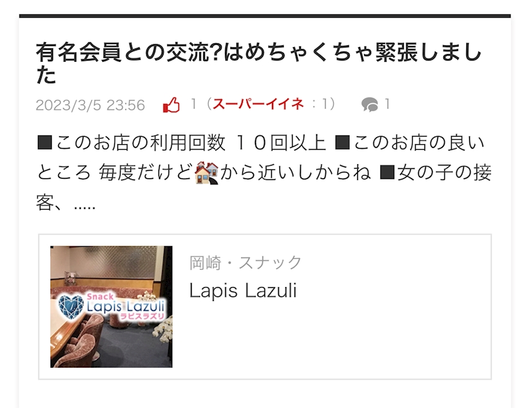Click the post date 2023/3/5 23:56

pyautogui.click(x=90, y=105)
